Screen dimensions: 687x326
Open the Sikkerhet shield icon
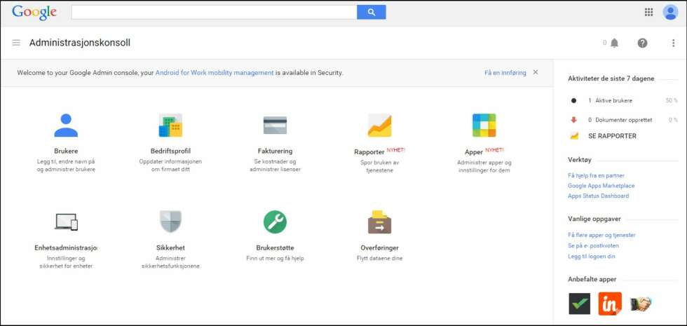(x=170, y=222)
